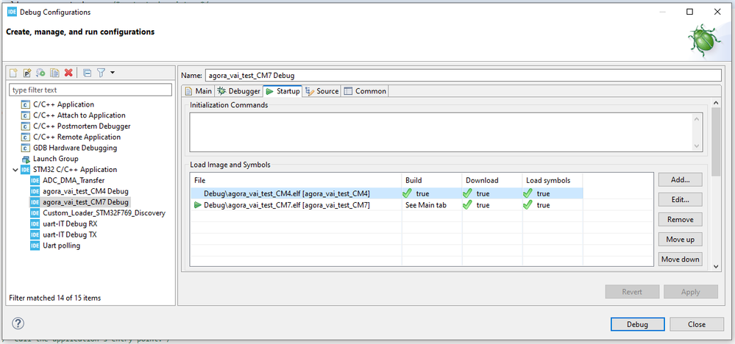
Task: Open filter dropdown arrow in toolbar
Action: (x=112, y=73)
